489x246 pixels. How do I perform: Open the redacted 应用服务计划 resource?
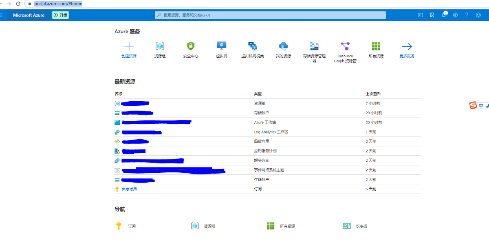(134, 151)
